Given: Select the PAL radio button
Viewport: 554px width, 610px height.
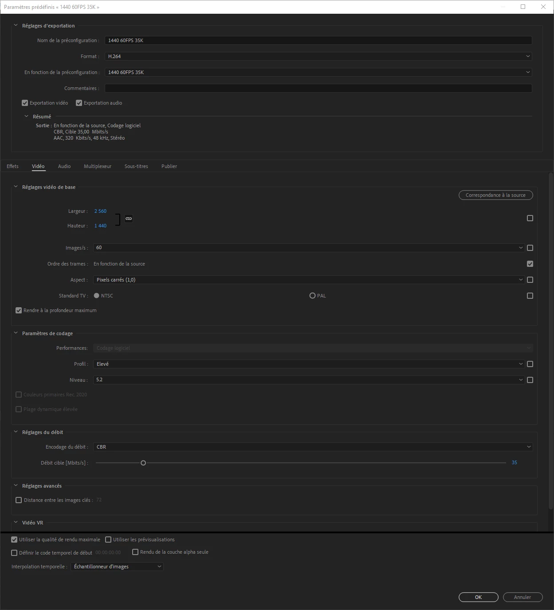Looking at the screenshot, I should pos(312,296).
